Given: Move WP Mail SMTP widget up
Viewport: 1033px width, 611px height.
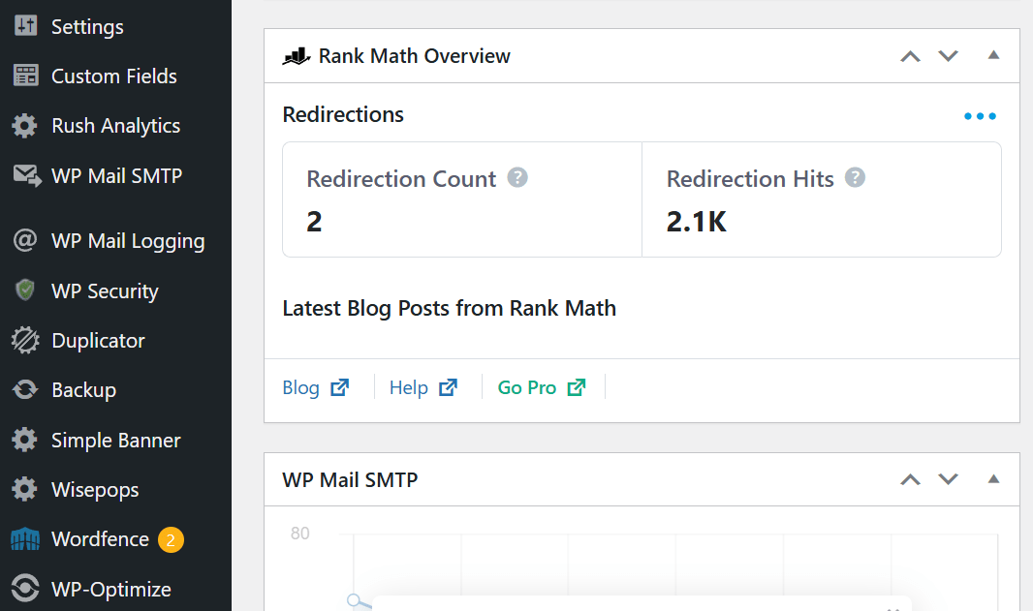Looking at the screenshot, I should [911, 479].
